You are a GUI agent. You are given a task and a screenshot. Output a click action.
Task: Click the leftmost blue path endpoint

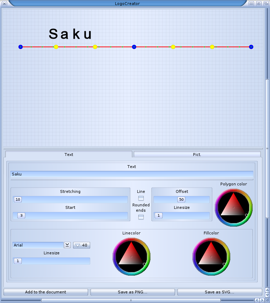tap(21, 47)
